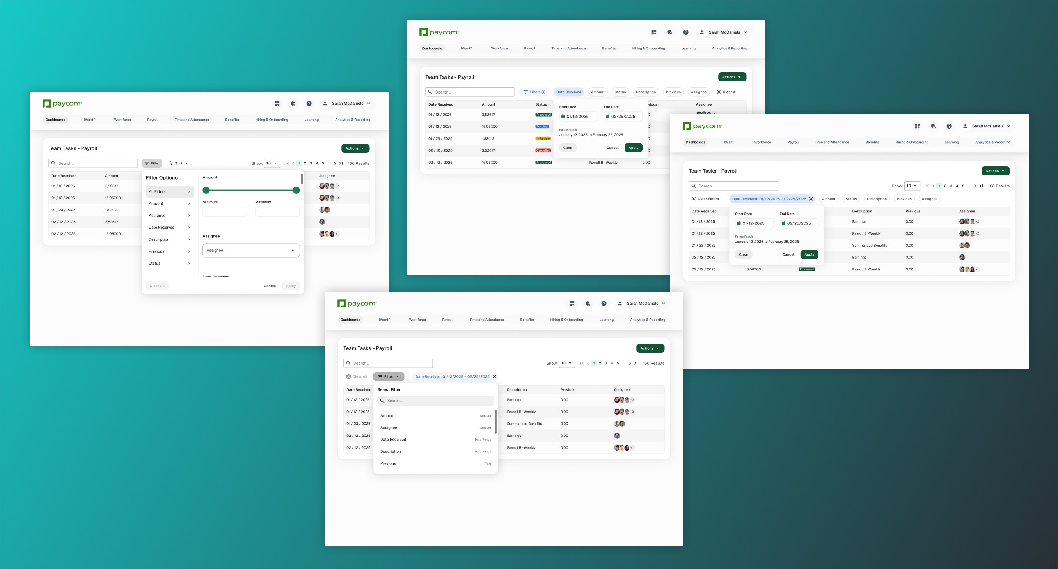The image size is (1058, 569).
Task: Open Sarah McDaniels user menu in Filter Options window
Action: point(347,104)
